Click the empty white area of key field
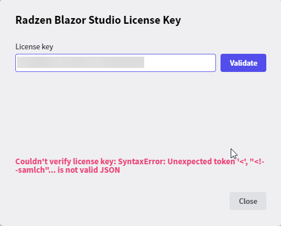Viewport: 281px width, 226px height. pyautogui.click(x=180, y=63)
